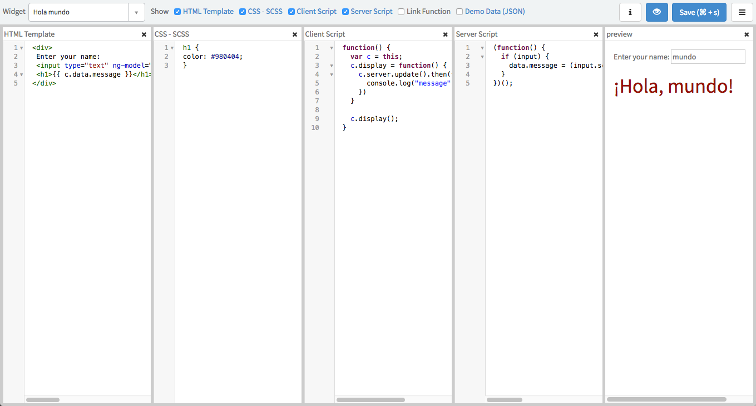Click the name input containing mundo
Image resolution: width=756 pixels, height=406 pixels.
[x=708, y=57]
